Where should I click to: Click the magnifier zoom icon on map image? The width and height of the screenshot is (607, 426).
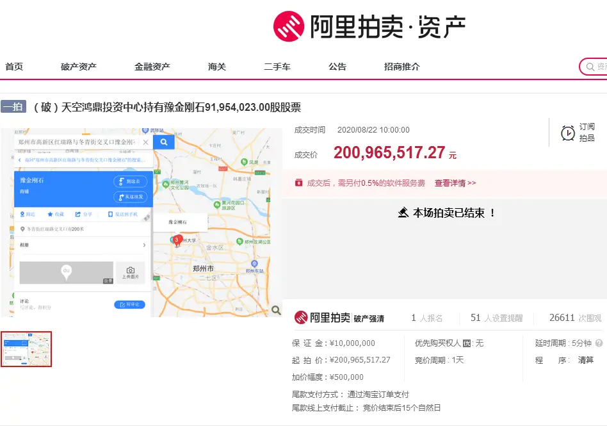pos(276,310)
